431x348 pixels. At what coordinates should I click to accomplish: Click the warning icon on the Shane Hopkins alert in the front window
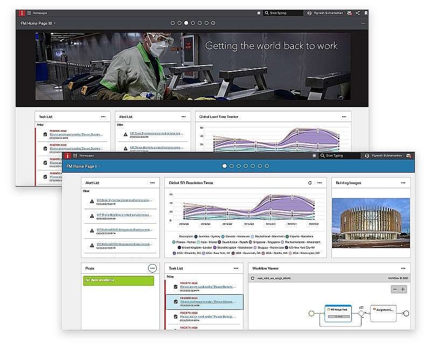click(92, 216)
